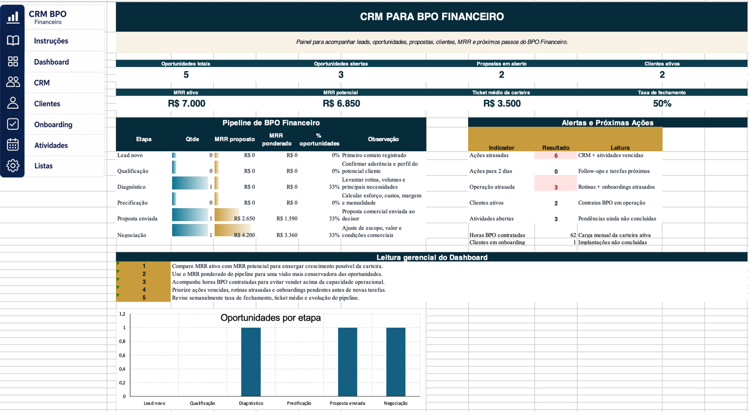Image resolution: width=749 pixels, height=412 pixels.
Task: Select the Pipeline de BPO Financeiro header
Action: [271, 123]
